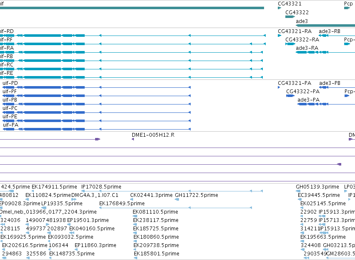Image resolution: width=355 pixels, height=260 pixels.
Task: Click the uif-PC protein label
Action: (x=10, y=108)
